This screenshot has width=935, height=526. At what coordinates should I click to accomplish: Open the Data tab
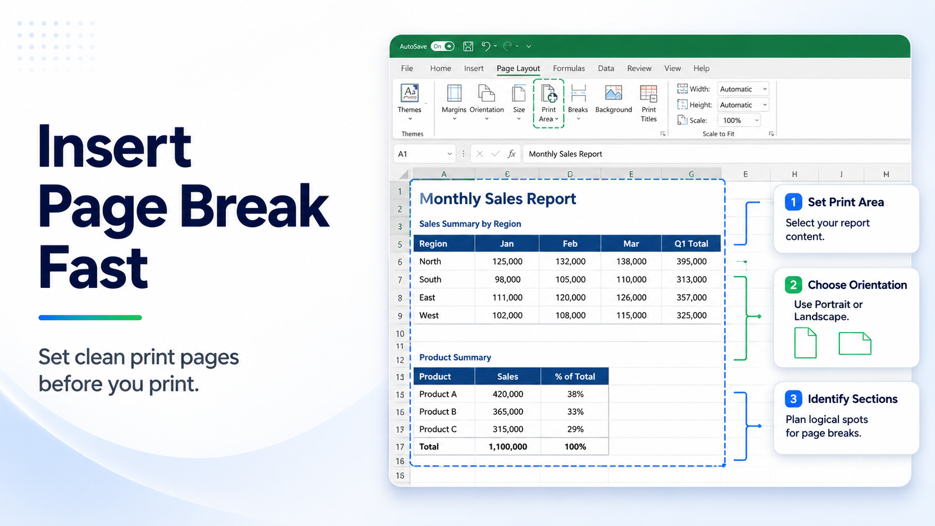[606, 68]
